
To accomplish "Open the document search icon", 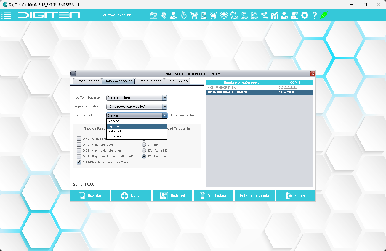I will (x=204, y=15).
